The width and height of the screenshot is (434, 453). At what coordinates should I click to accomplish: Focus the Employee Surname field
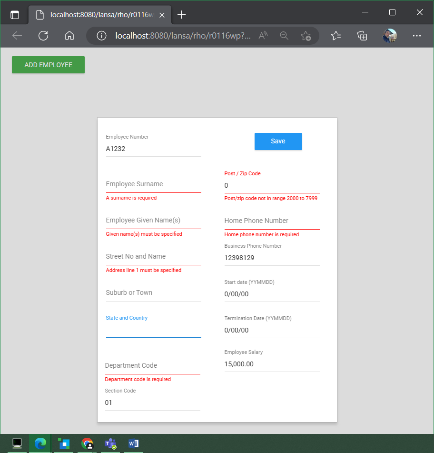[153, 184]
